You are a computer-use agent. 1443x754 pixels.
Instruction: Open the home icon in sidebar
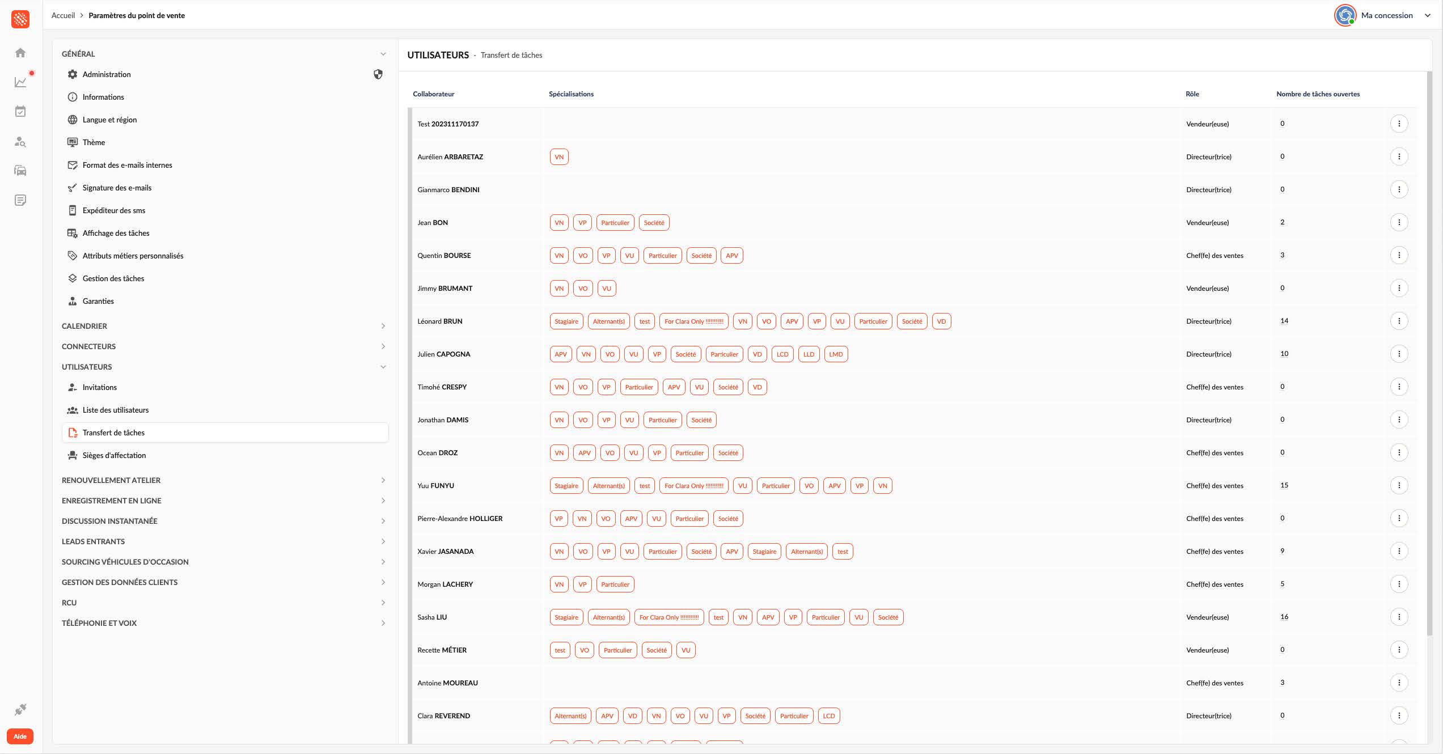pyautogui.click(x=20, y=53)
